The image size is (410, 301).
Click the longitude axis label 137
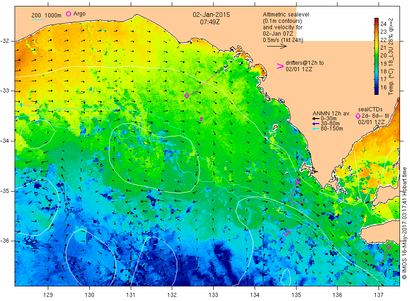[x=379, y=295]
